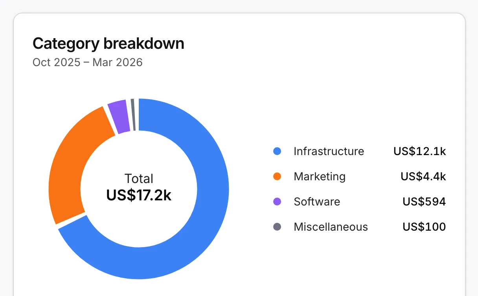Click the orange Marketing legend dot

278,176
